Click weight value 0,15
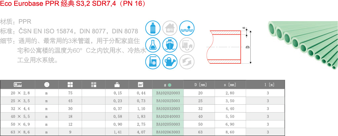 pyautogui.click(x=117, y=93)
